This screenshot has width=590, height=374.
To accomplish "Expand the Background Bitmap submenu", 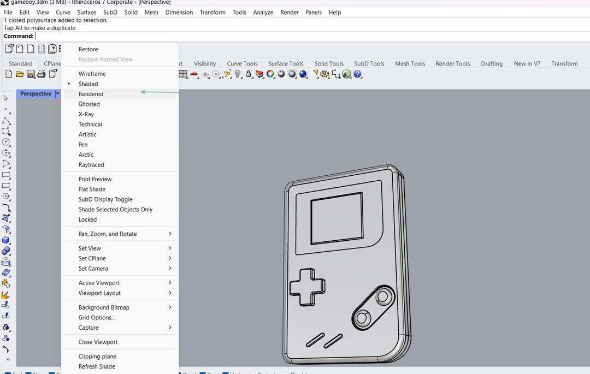I will click(120, 307).
